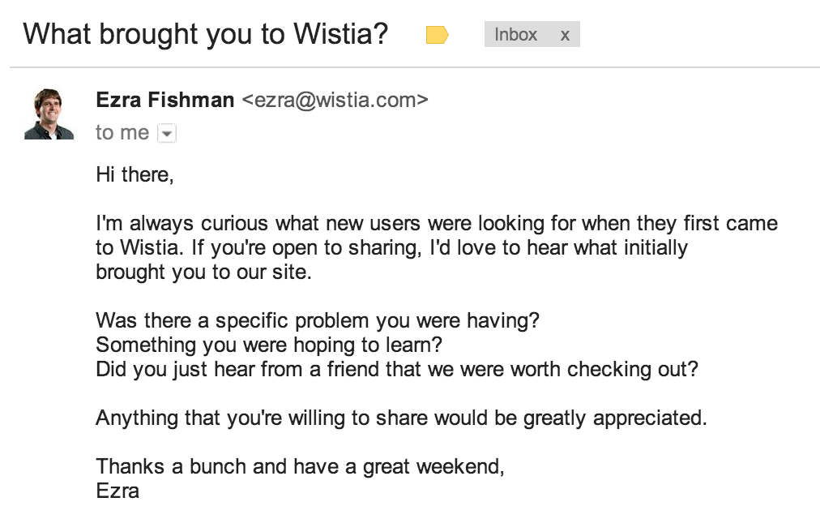Screen dimensions: 820x519
Task: Click "Thanks a bunch and have a great weekend,"
Action: (300, 466)
